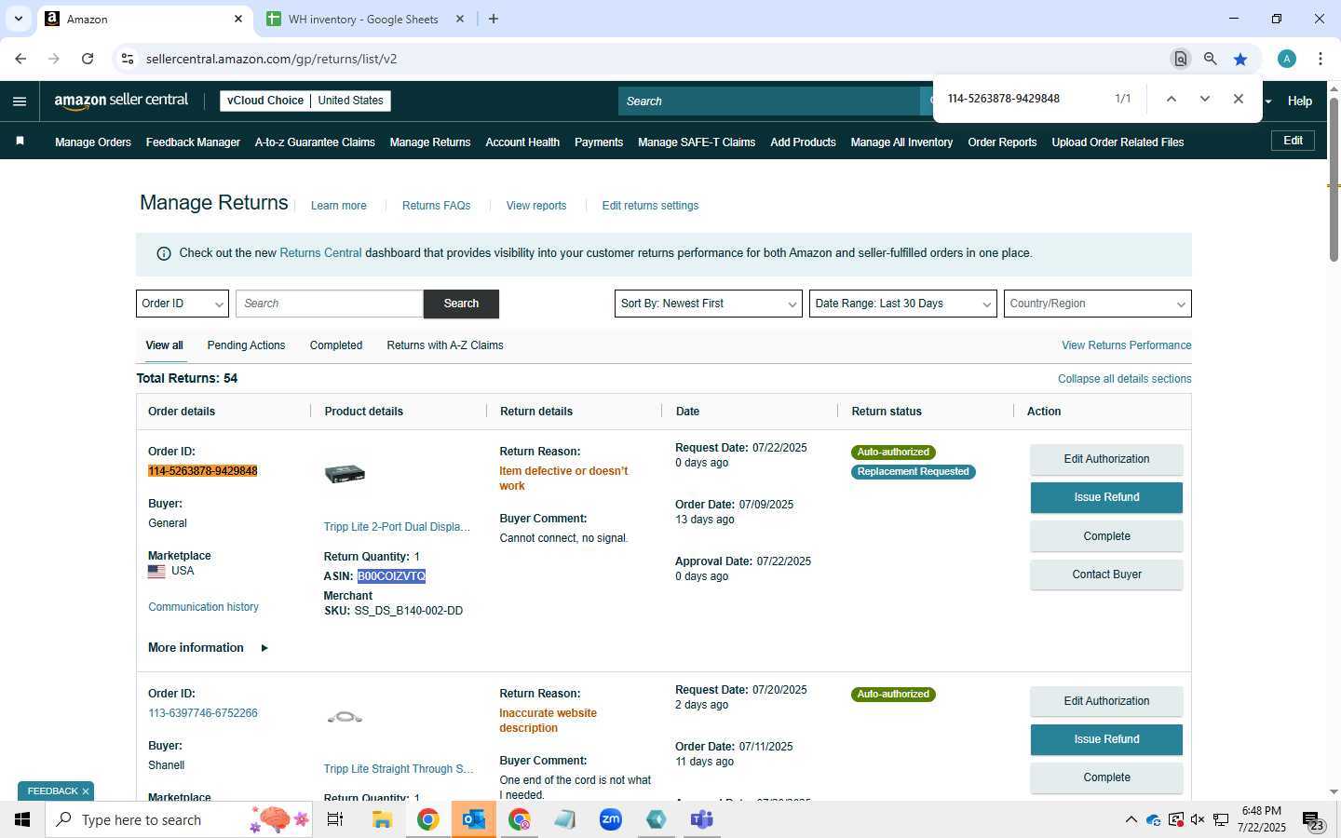Open order link 113-6397746-6752266

pos(203,713)
